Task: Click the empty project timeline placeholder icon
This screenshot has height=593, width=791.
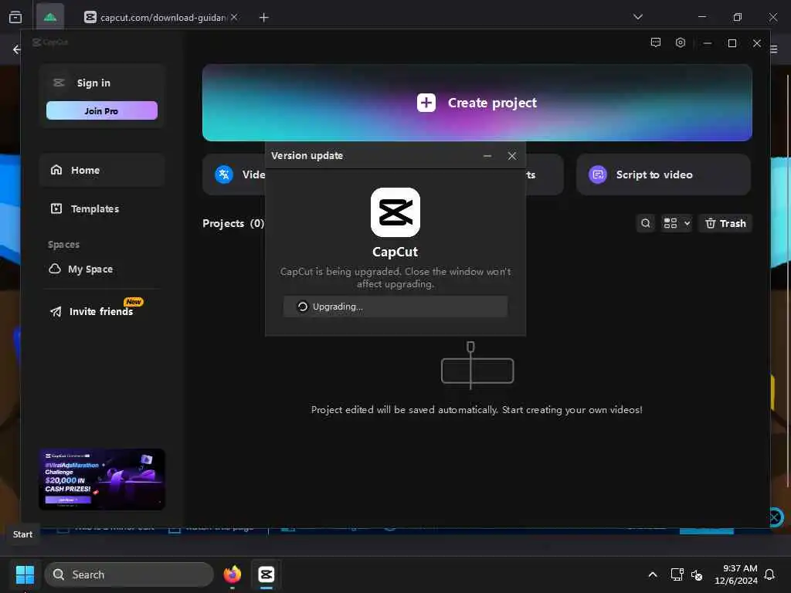Action: click(x=477, y=365)
